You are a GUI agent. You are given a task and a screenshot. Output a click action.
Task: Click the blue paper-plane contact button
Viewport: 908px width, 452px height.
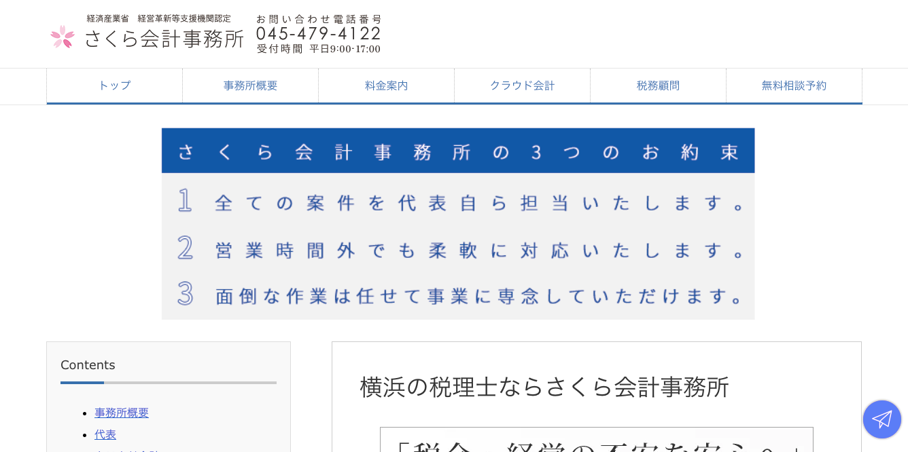[x=882, y=419]
